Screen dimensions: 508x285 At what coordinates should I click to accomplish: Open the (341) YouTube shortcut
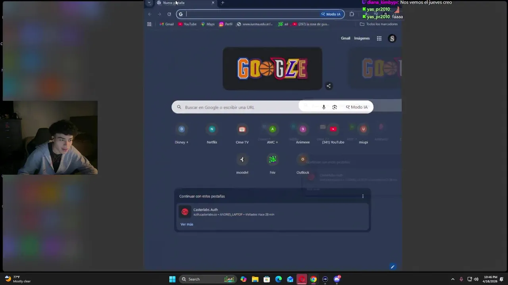click(333, 134)
